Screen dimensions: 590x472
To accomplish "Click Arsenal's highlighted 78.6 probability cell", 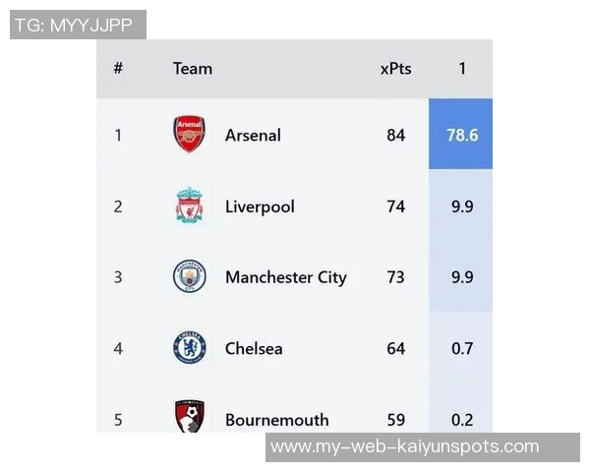I will [x=461, y=135].
